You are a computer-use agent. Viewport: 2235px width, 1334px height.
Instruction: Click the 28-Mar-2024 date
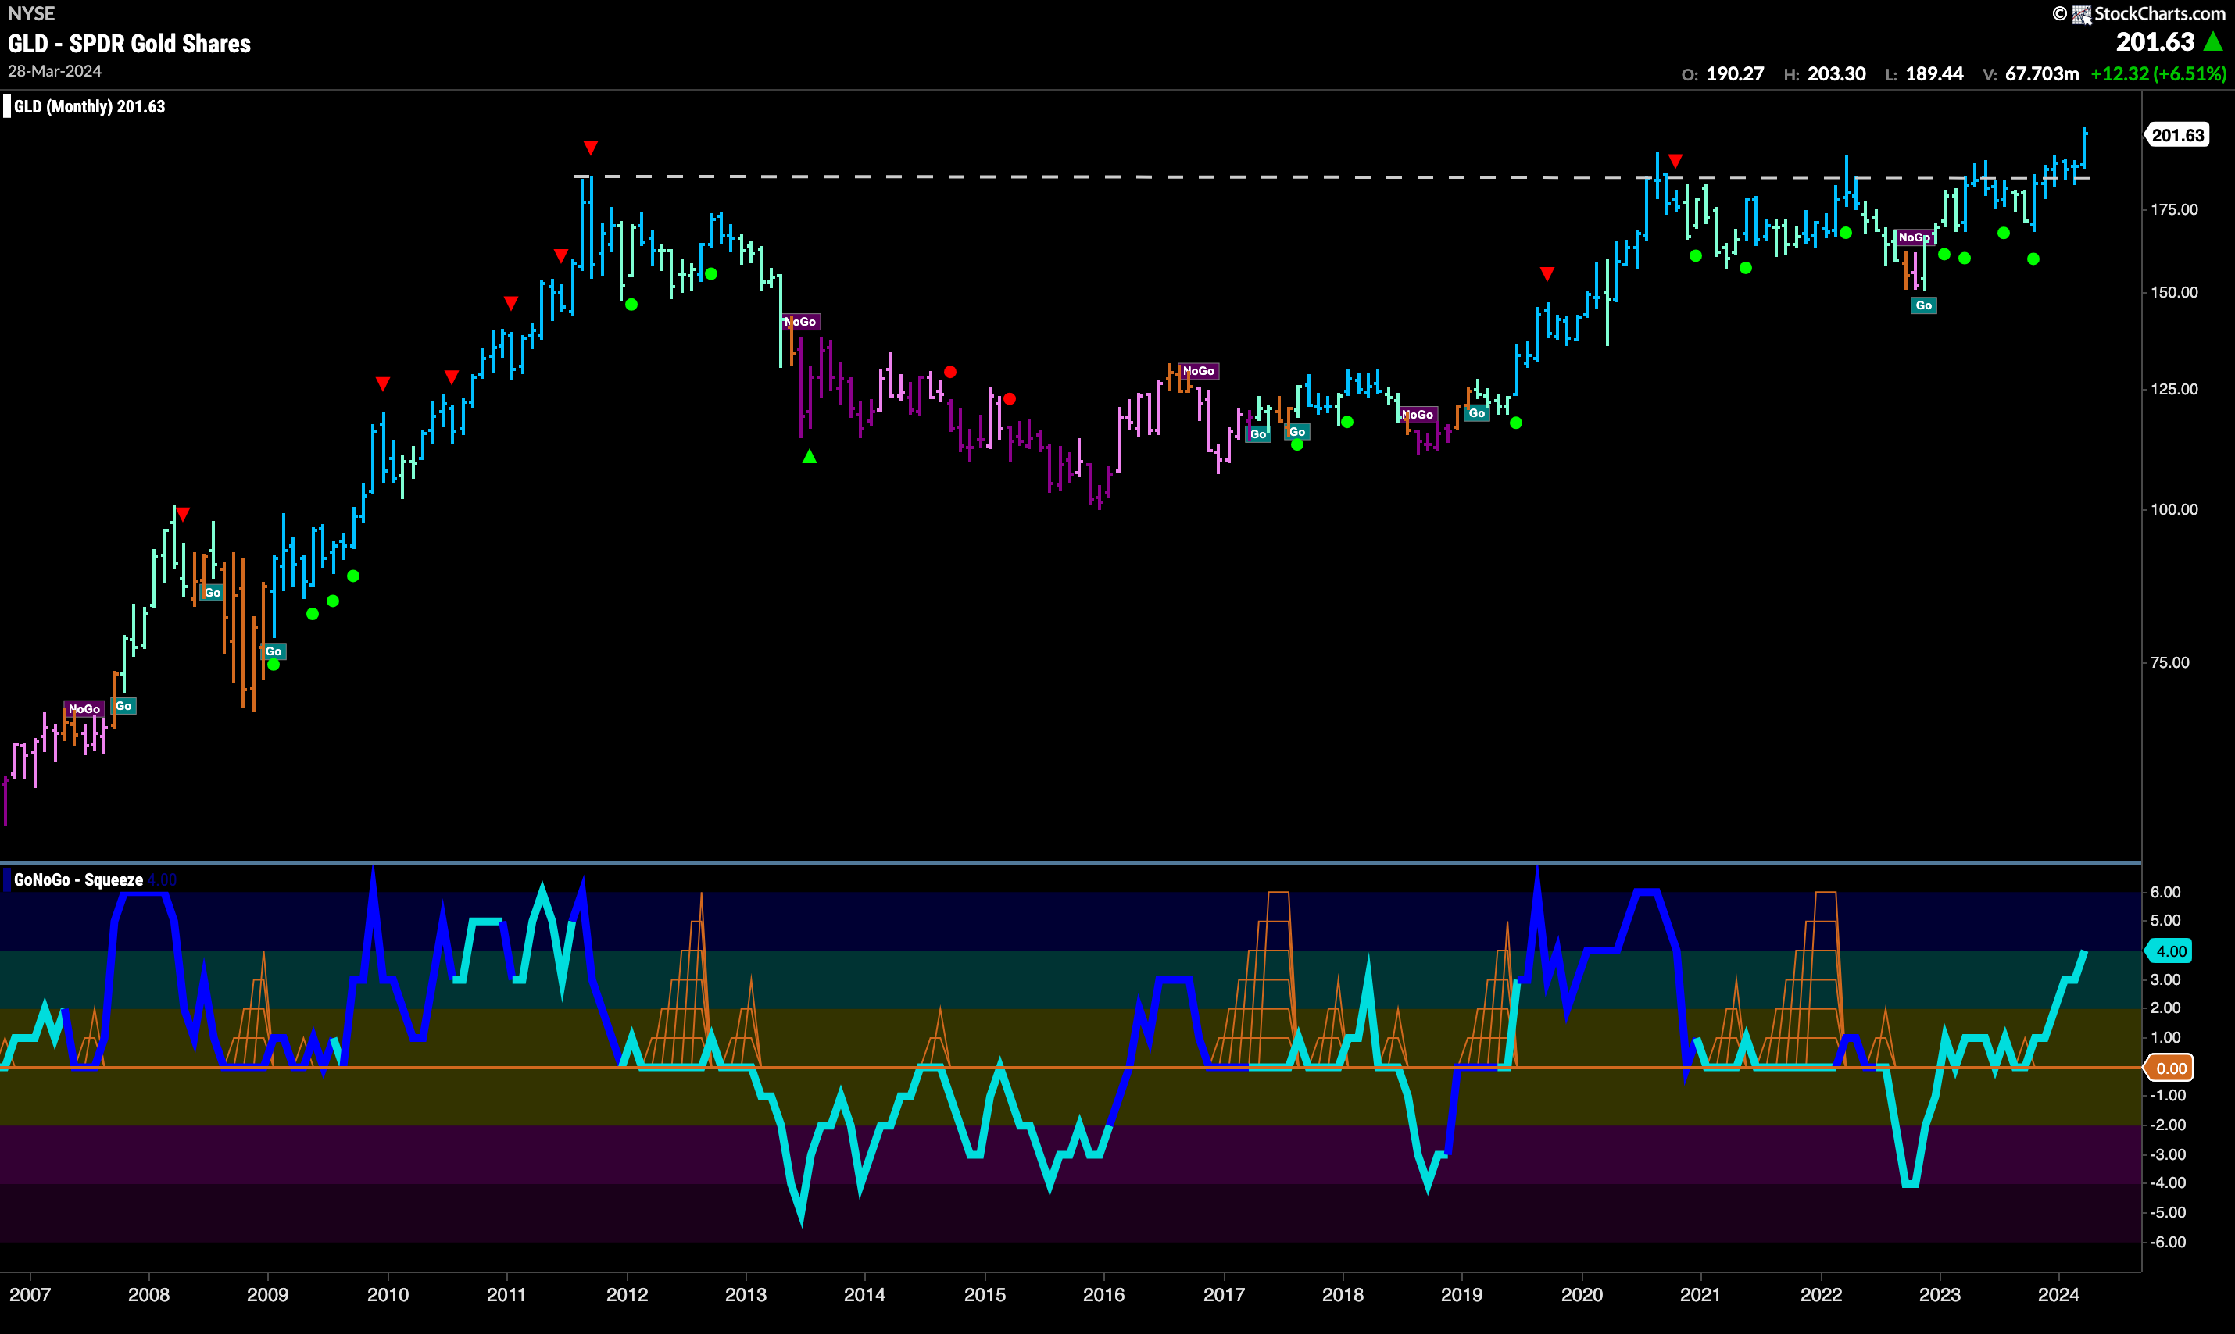click(55, 71)
